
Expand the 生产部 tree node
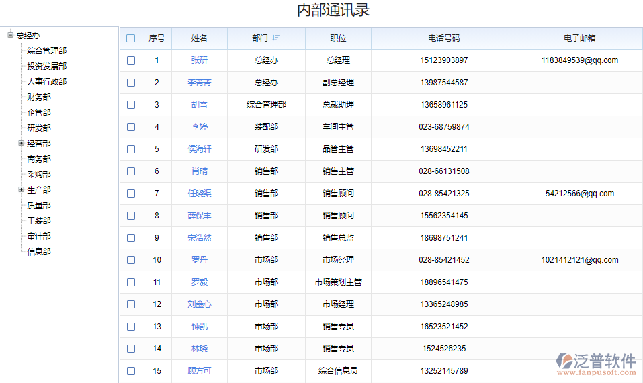pyautogui.click(x=21, y=189)
